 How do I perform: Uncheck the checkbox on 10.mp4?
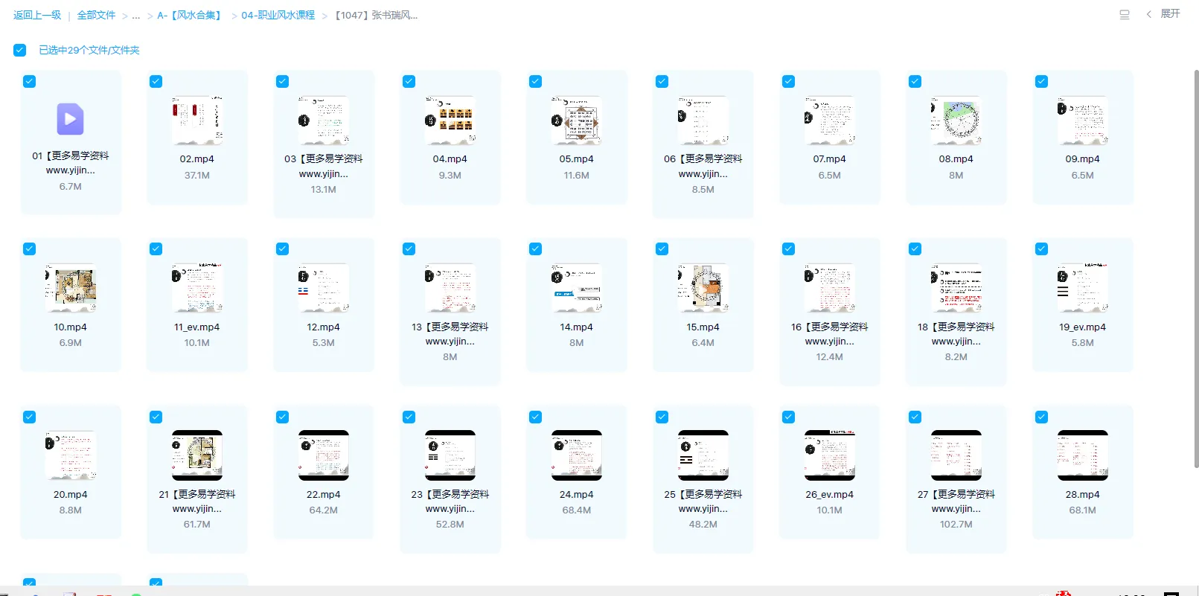click(30, 249)
